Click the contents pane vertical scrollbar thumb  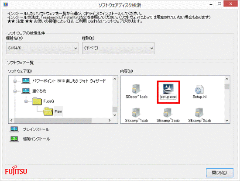click(x=227, y=87)
